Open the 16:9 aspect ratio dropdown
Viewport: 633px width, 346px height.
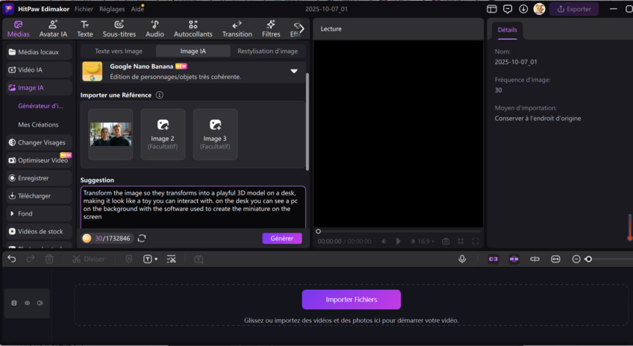coord(425,242)
